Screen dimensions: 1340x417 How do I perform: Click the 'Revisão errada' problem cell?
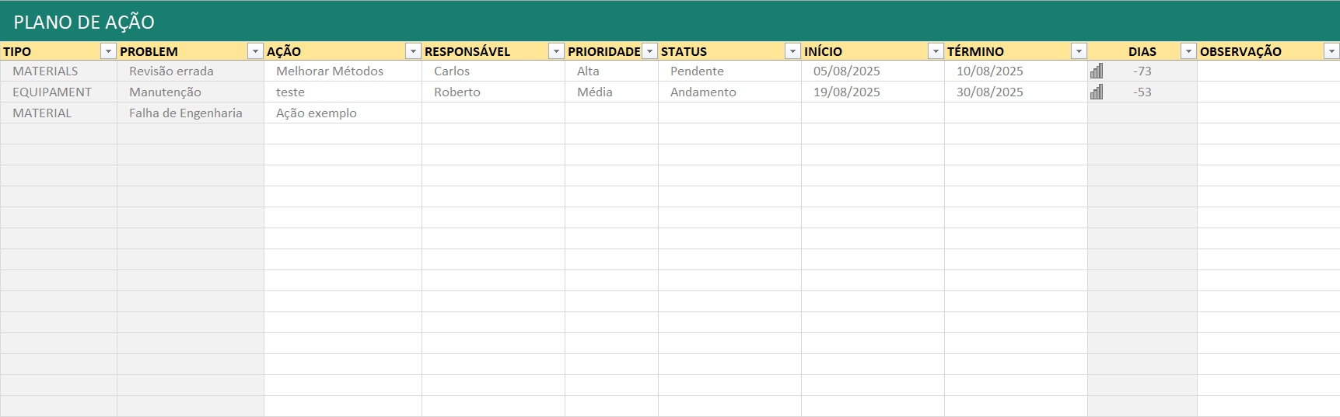tap(171, 71)
